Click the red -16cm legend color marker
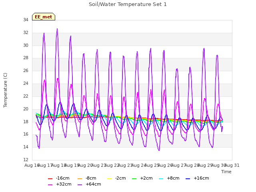The image size is (256, 192). click(50, 179)
